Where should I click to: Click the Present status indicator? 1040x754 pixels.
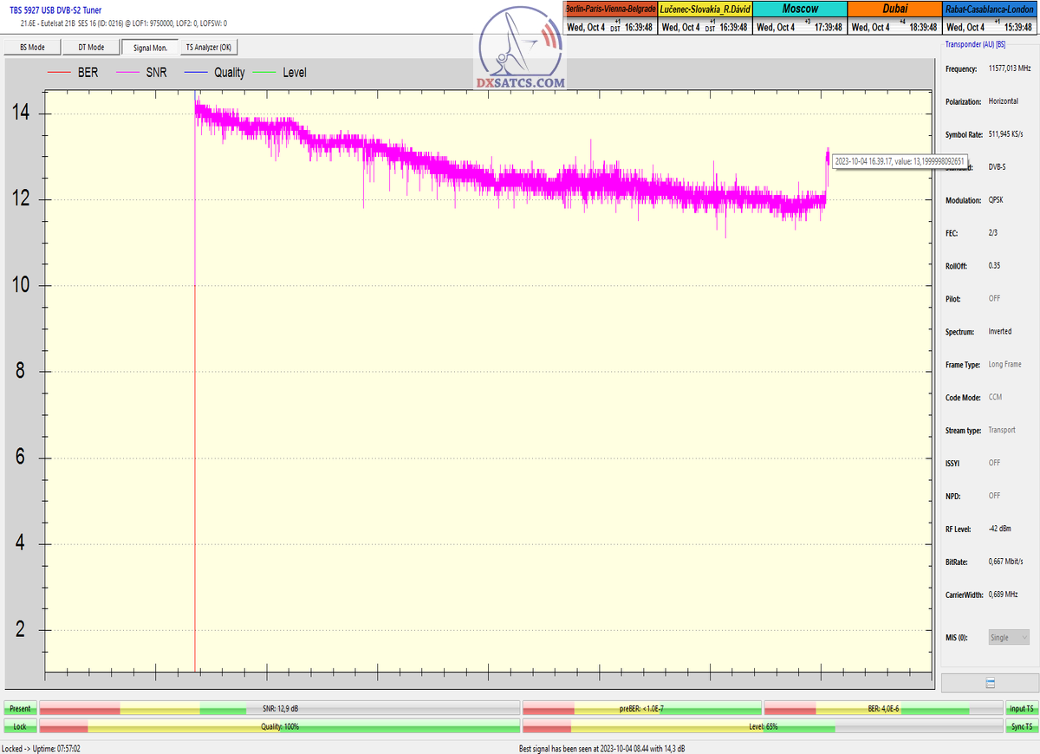[x=20, y=709]
